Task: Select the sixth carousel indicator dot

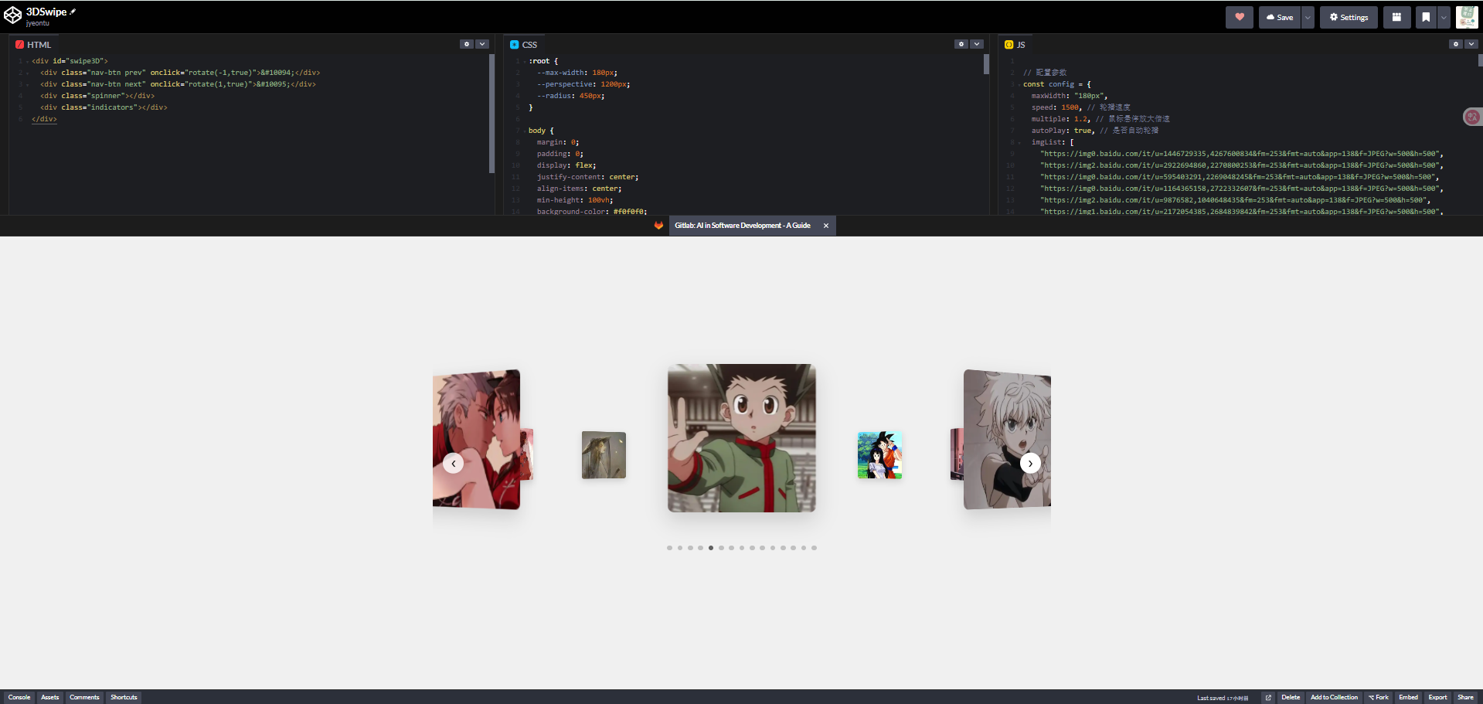Action: coord(721,548)
